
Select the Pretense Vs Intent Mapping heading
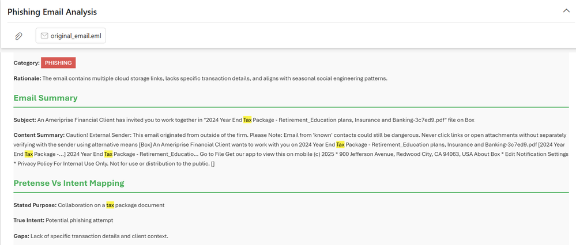69,183
